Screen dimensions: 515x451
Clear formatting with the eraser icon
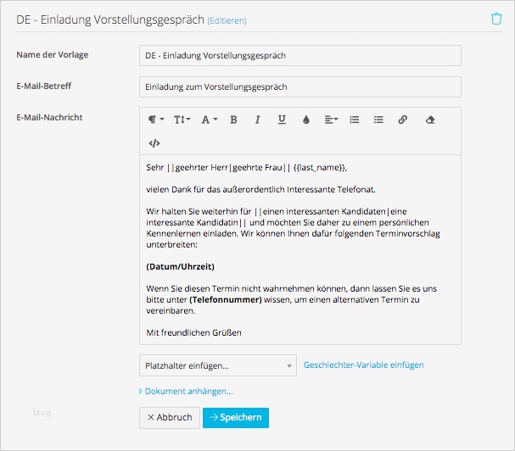(x=429, y=120)
